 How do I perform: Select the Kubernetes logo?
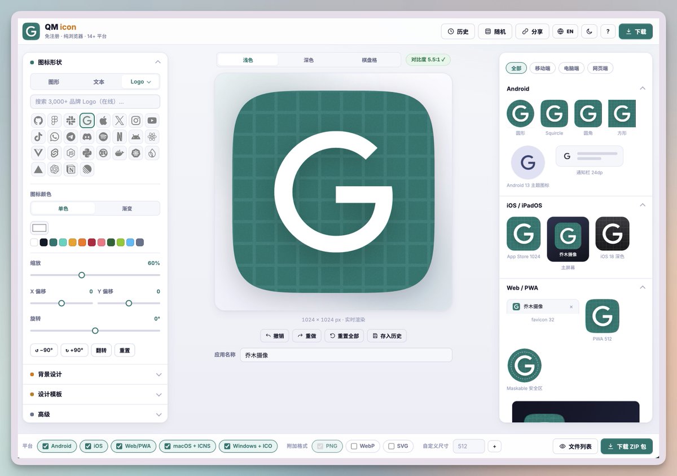pyautogui.click(x=136, y=153)
